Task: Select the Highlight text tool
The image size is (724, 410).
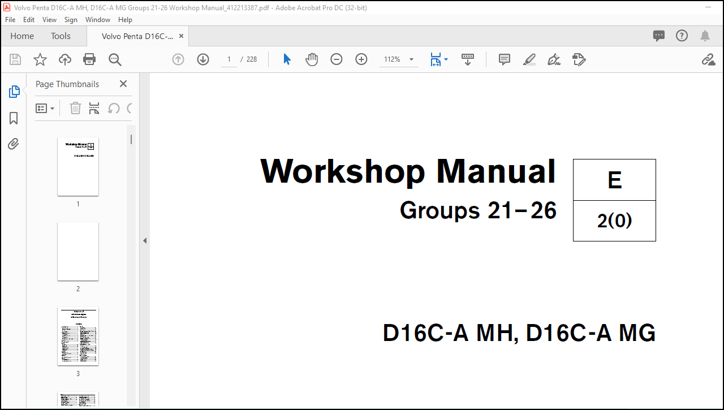Action: click(x=529, y=59)
